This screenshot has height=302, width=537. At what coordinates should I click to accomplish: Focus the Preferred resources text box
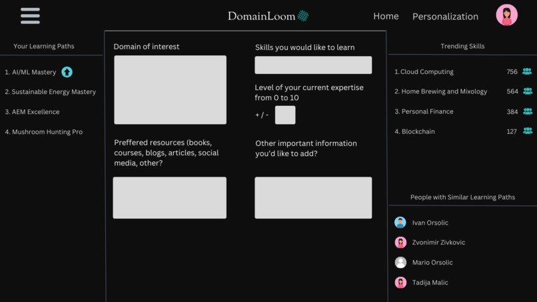[169, 198]
